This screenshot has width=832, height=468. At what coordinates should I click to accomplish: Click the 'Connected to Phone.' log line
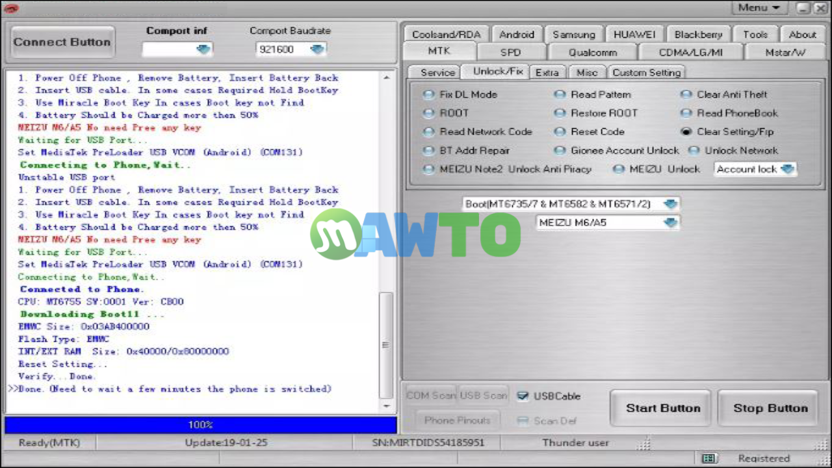click(x=82, y=289)
